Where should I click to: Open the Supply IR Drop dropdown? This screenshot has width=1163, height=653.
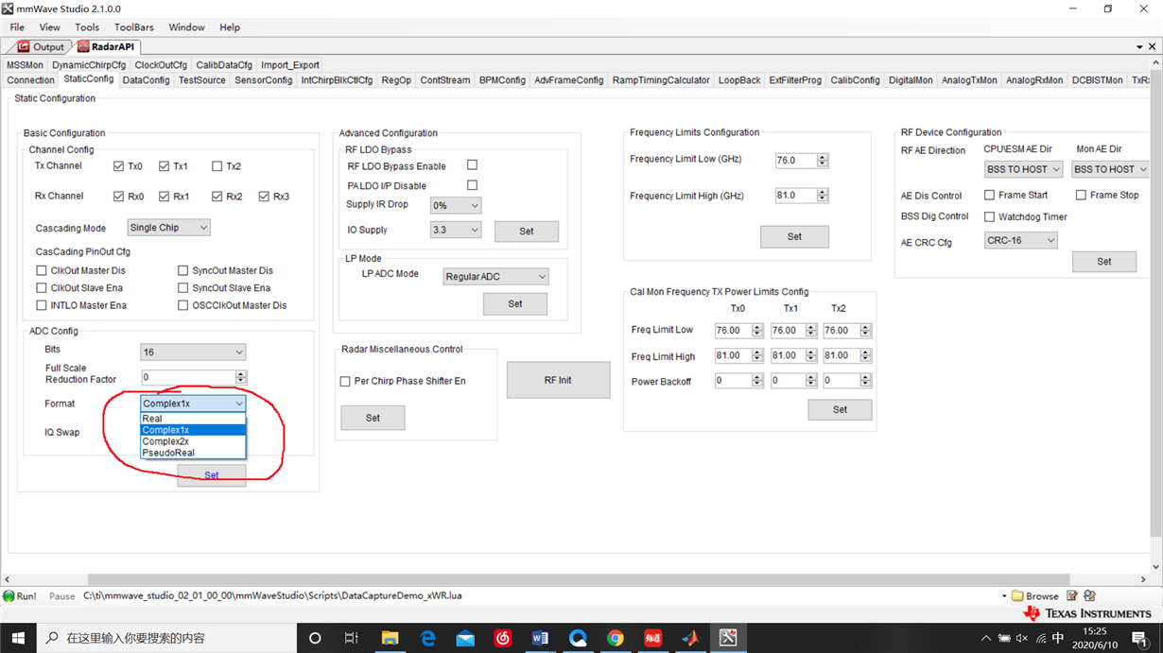click(x=456, y=205)
